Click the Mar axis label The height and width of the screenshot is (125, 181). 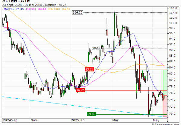point(115,120)
